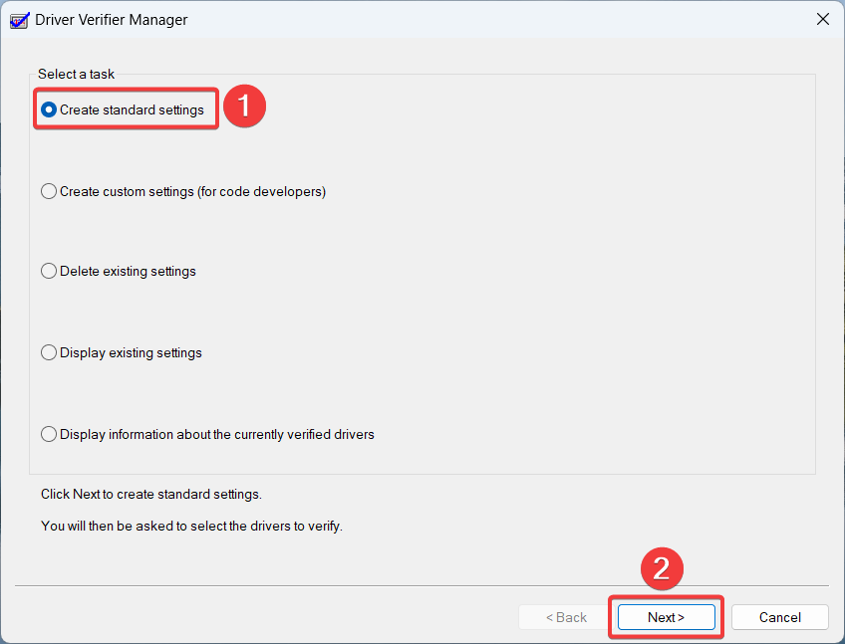Cancel the Driver Verifier Manager wizard

point(780,617)
